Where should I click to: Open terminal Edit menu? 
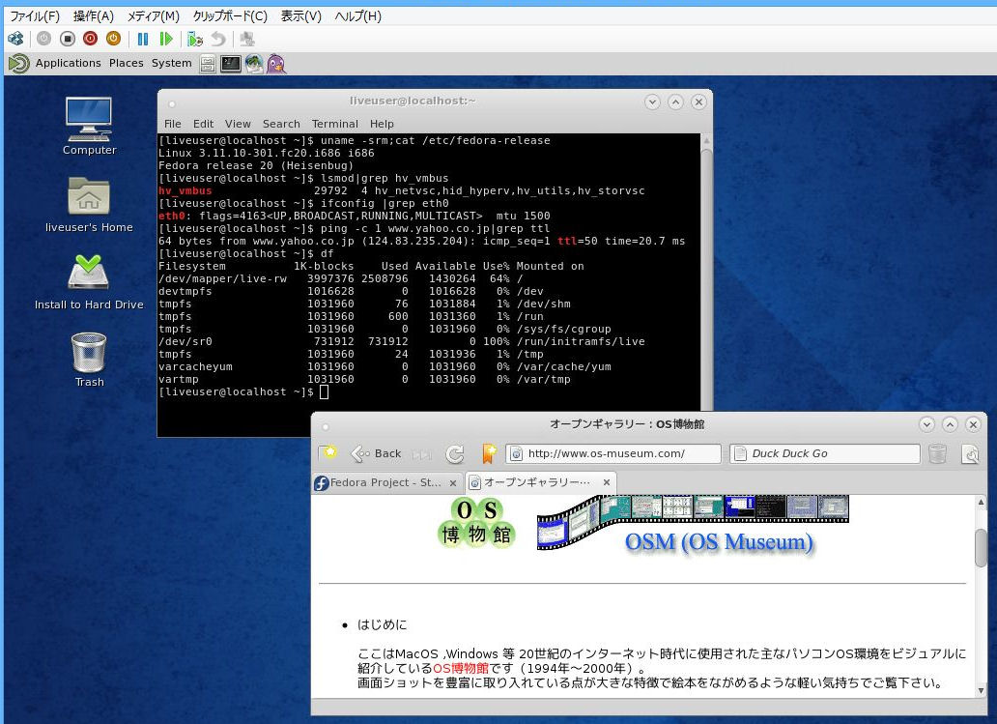[x=204, y=124]
